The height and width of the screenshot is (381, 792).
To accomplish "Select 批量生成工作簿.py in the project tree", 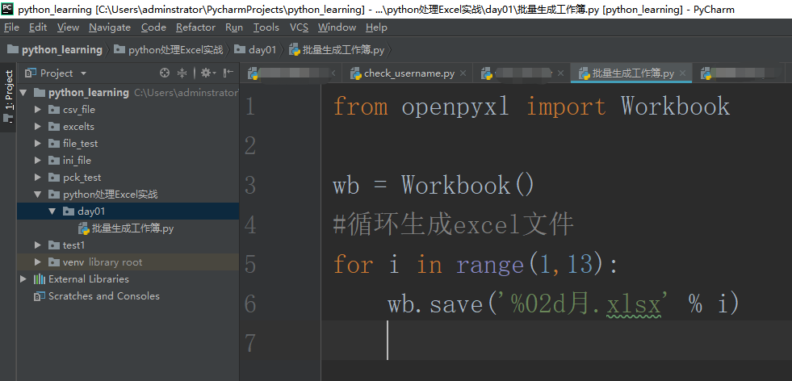I will (133, 228).
